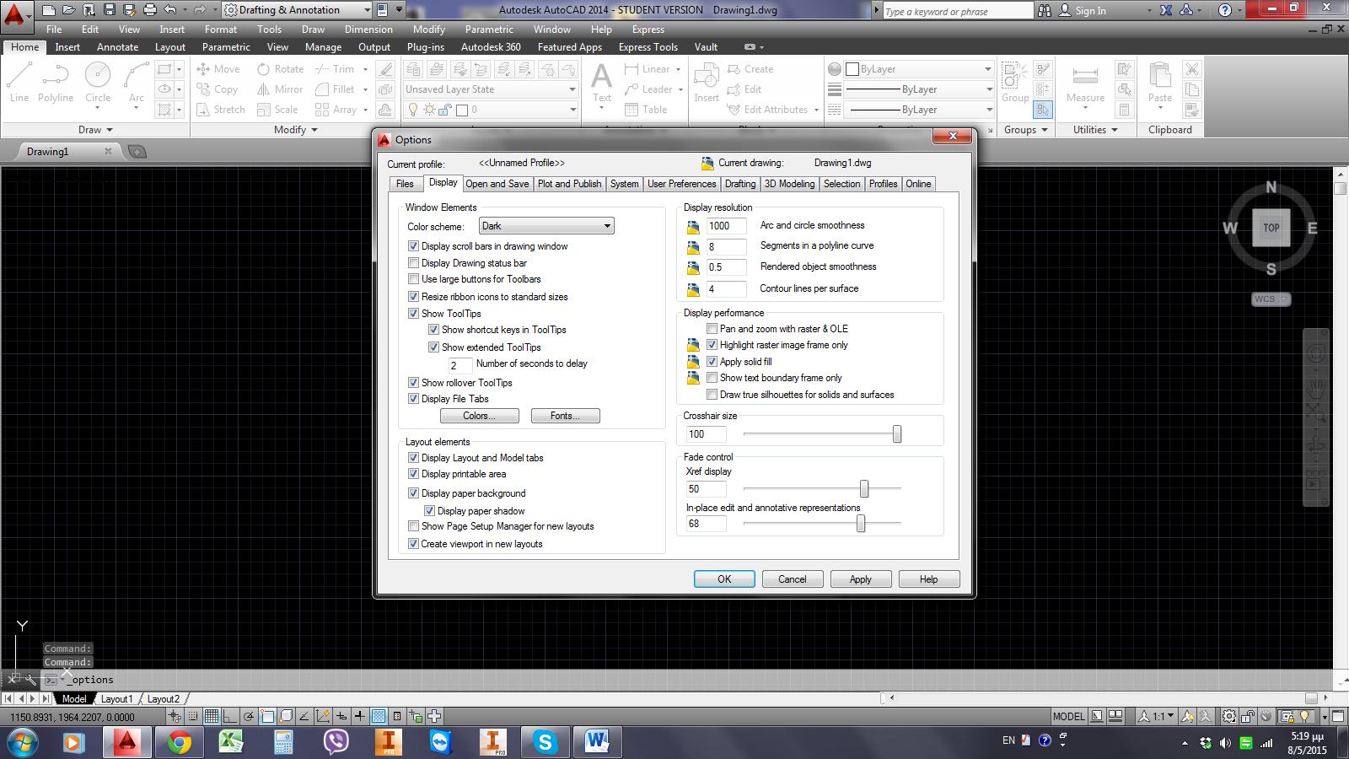Open Google Chrome from taskbar
The height and width of the screenshot is (759, 1349).
(179, 742)
